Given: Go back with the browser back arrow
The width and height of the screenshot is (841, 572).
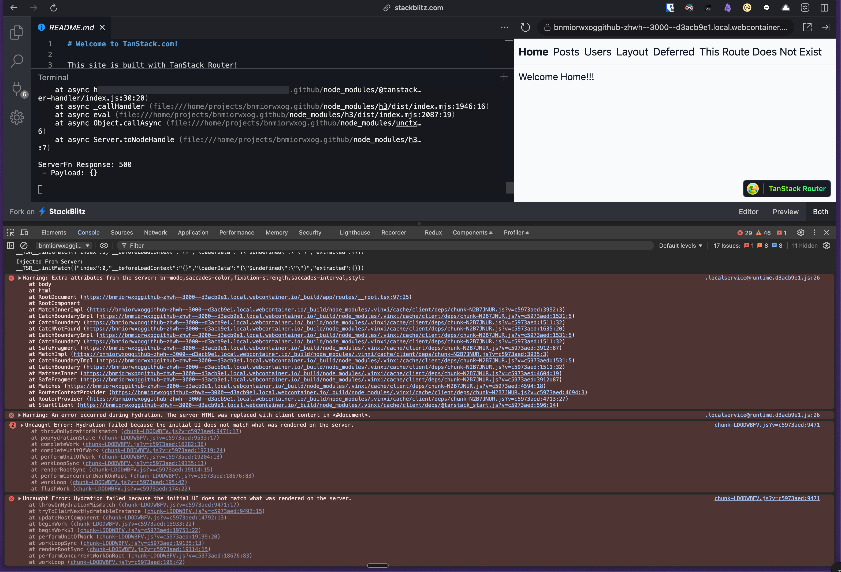Looking at the screenshot, I should tap(14, 8).
